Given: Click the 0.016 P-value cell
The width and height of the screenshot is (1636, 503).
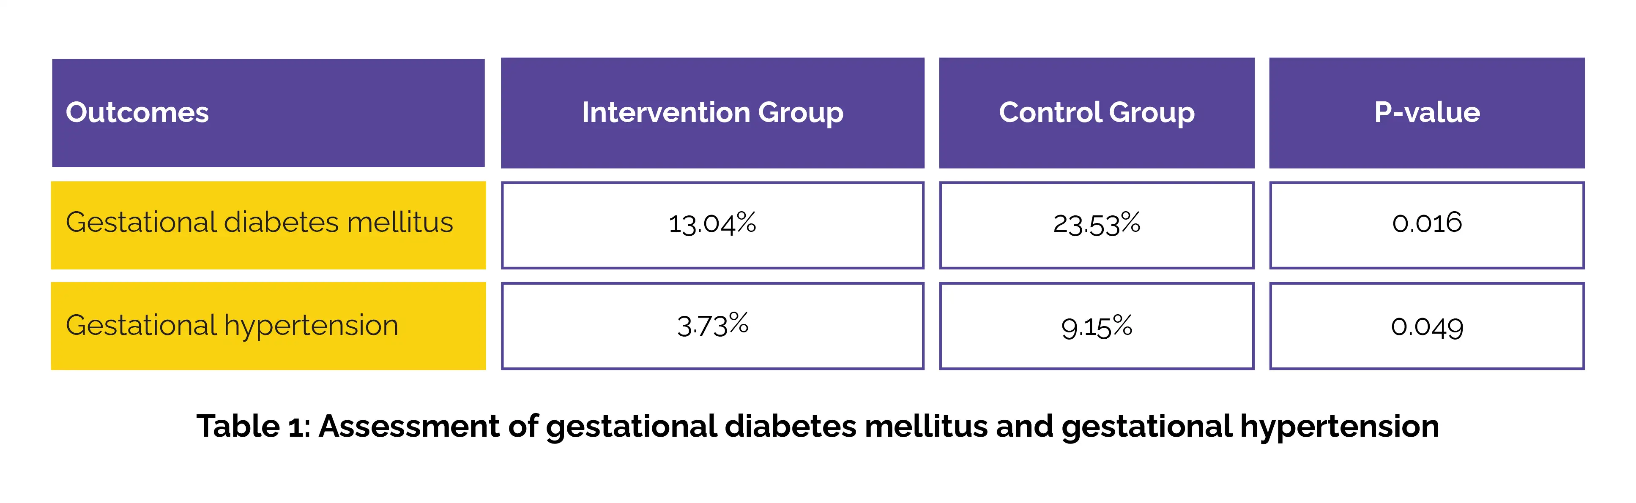Looking at the screenshot, I should tap(1426, 223).
